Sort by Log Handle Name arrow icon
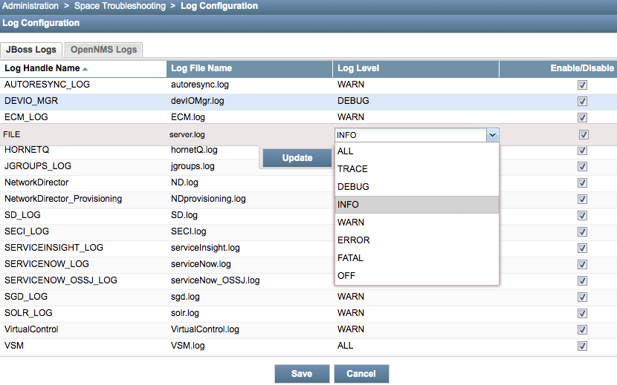Screen dimensions: 617x385 85,69
